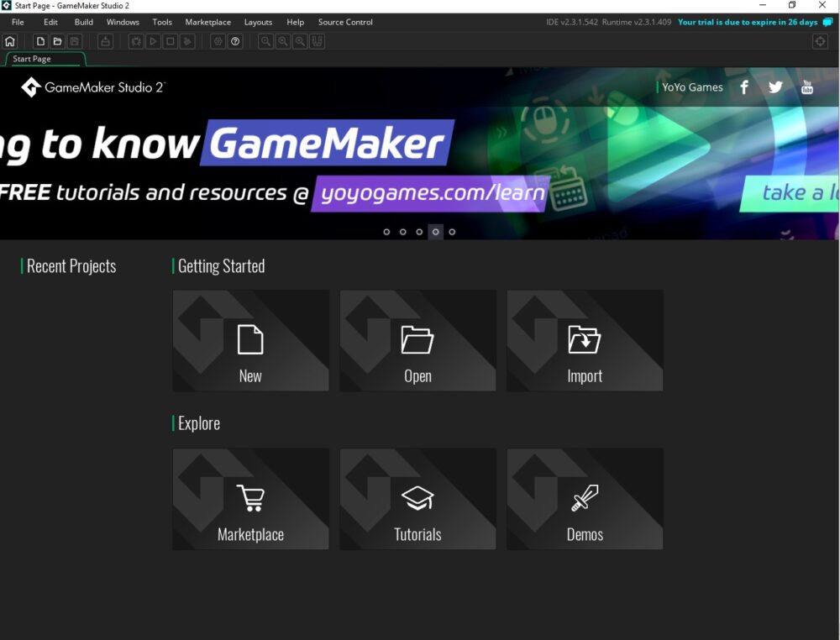Expand the Source Control menu
This screenshot has width=840, height=640.
tap(345, 22)
